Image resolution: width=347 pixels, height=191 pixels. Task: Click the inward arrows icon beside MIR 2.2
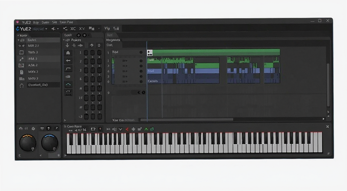click(x=21, y=46)
